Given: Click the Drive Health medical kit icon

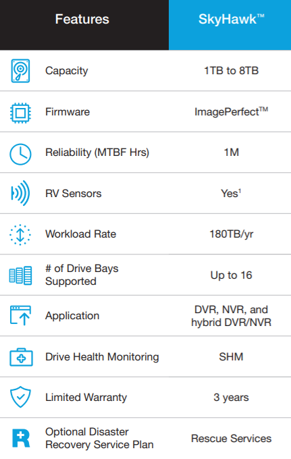Looking at the screenshot, I should [x=21, y=357].
